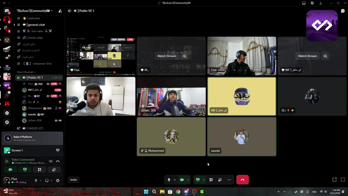Viewport: 348px width, 196px height.
Task: Open the chat bubble icon at top right
Action: [343, 11]
